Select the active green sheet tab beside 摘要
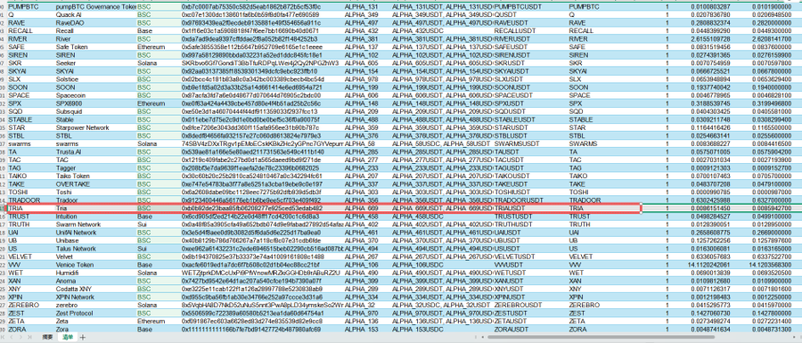Viewport: 802px width, 343px height. (x=67, y=338)
